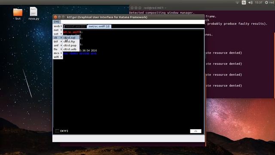This screenshot has height=155, width=275.
Task: Switch to the net/sc.sniff [2] tab
Action: point(99,26)
